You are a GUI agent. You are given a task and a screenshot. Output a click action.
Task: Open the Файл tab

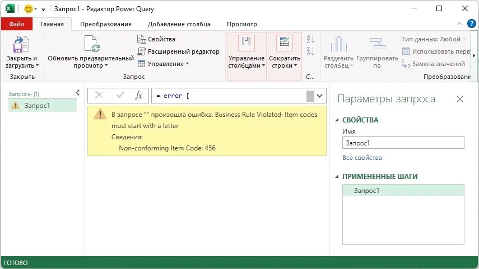[x=16, y=24]
